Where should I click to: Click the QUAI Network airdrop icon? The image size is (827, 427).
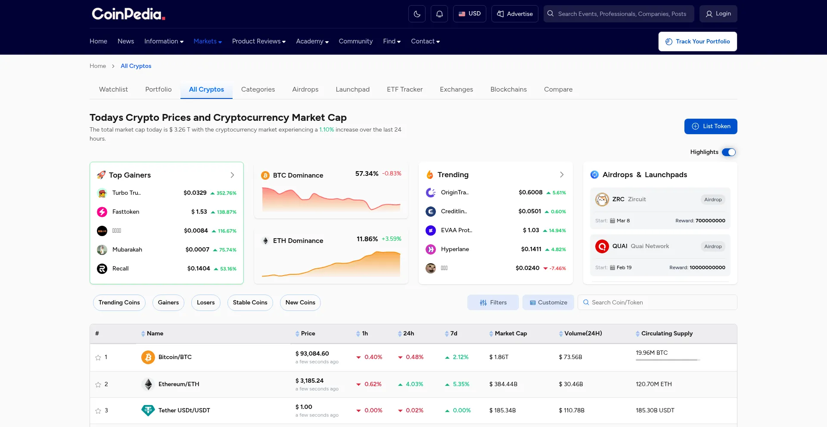pos(602,246)
